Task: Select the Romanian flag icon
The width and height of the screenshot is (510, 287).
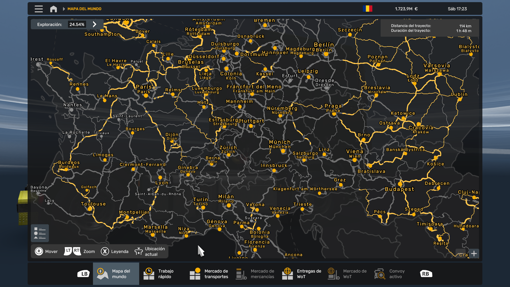Action: (368, 8)
